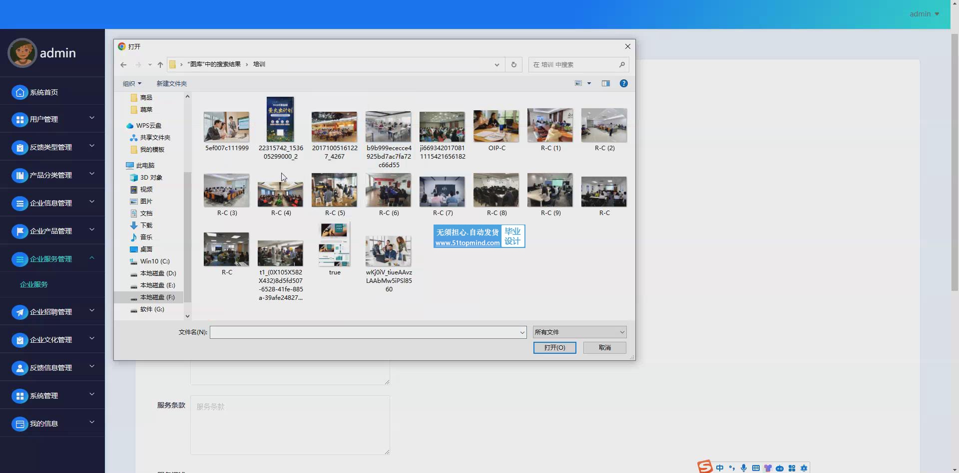Select the file named true

pyautogui.click(x=335, y=248)
